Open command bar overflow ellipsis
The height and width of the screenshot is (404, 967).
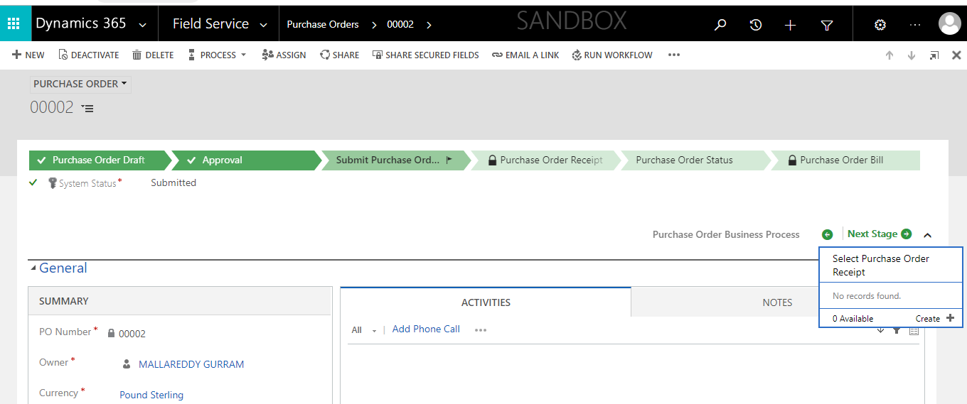(x=674, y=55)
